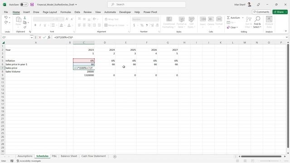Confirm the formula with the checkmark icon
The height and width of the screenshot is (163, 290).
[x=44, y=37]
